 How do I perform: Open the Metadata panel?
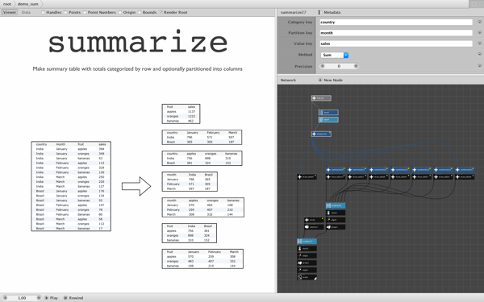330,12
